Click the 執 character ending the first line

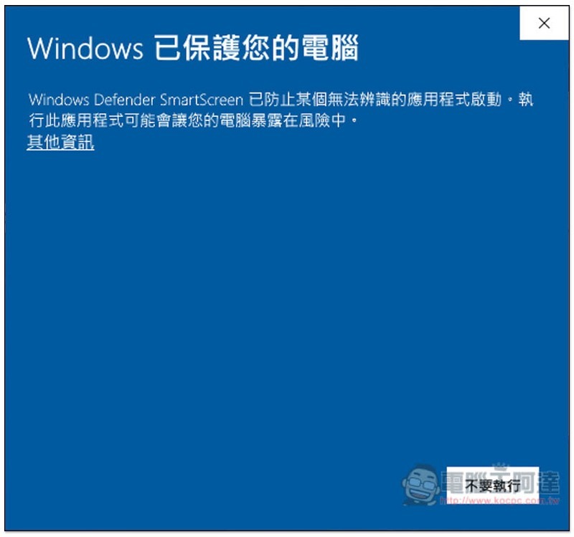[526, 100]
